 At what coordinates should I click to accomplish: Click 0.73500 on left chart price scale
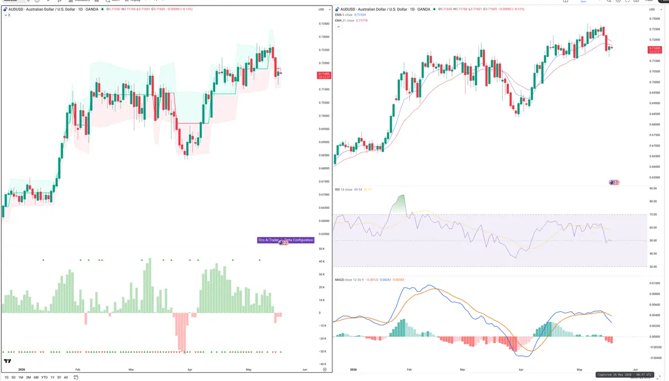tap(323, 23)
